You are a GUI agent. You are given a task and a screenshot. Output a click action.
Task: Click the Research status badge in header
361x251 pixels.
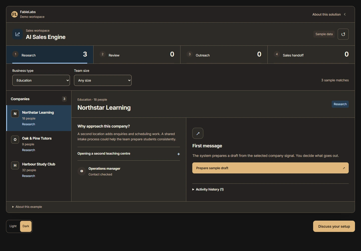tap(340, 104)
